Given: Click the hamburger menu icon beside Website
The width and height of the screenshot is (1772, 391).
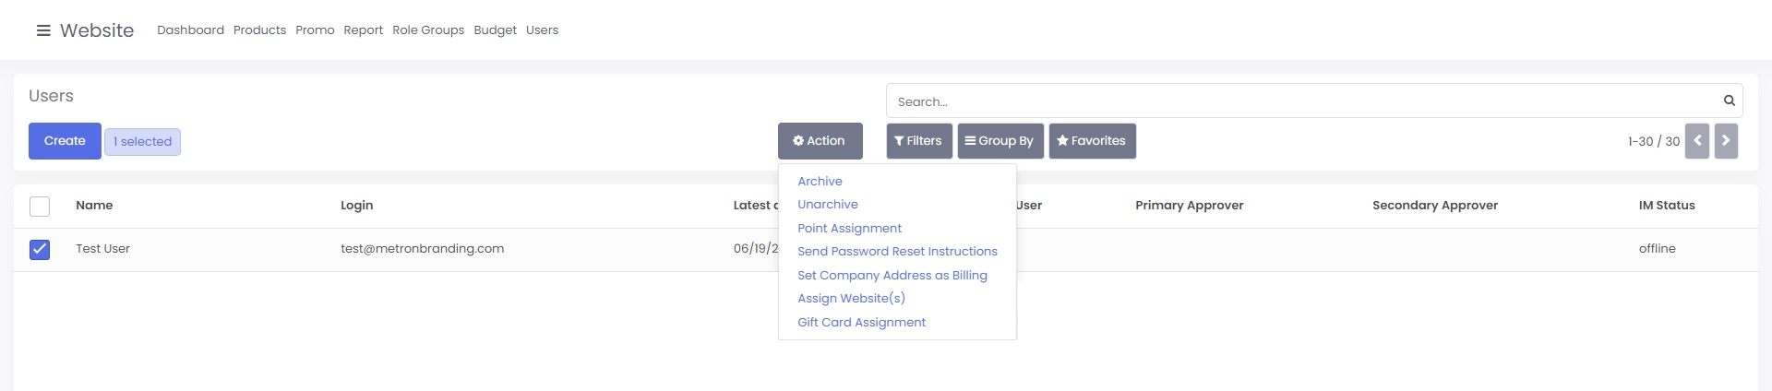Looking at the screenshot, I should [43, 30].
